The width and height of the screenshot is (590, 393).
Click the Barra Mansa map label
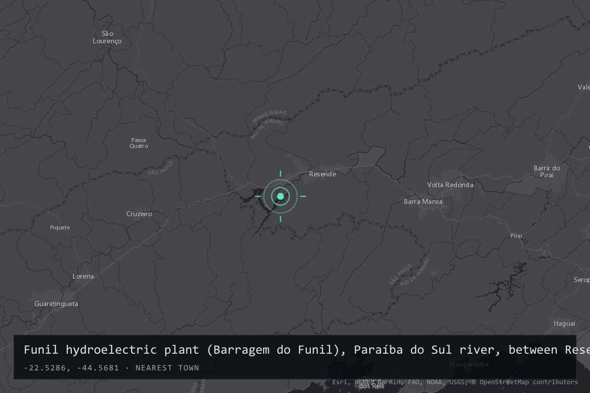(x=423, y=201)
